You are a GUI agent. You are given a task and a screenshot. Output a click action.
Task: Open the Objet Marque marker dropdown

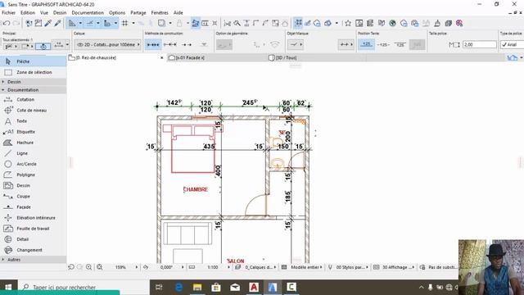(296, 44)
